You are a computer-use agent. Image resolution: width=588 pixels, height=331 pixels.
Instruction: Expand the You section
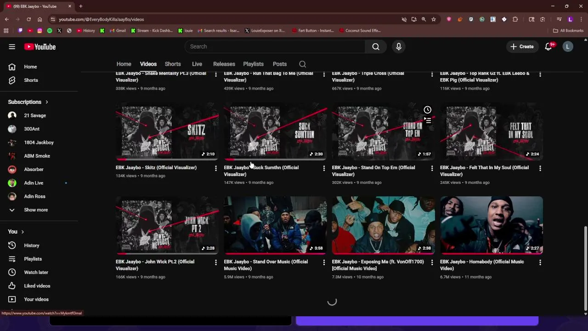16,232
